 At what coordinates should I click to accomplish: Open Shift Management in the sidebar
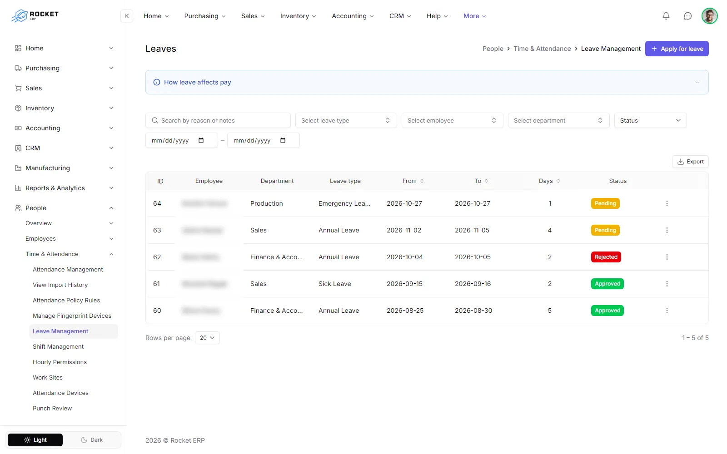click(58, 346)
